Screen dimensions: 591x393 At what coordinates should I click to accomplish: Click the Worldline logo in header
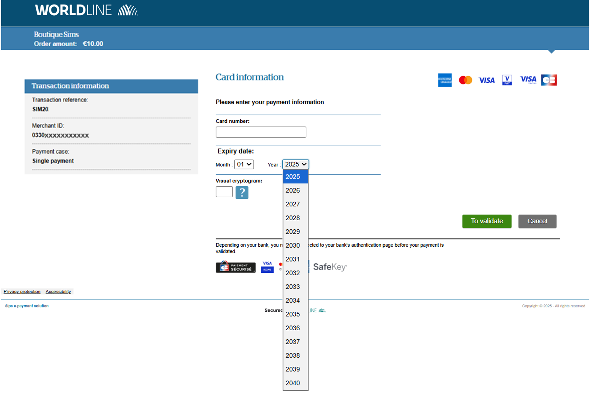[x=86, y=11]
